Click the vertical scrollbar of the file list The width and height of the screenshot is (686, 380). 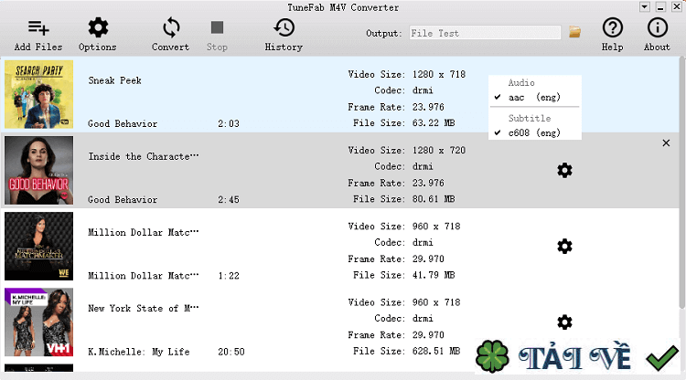pyautogui.click(x=682, y=184)
